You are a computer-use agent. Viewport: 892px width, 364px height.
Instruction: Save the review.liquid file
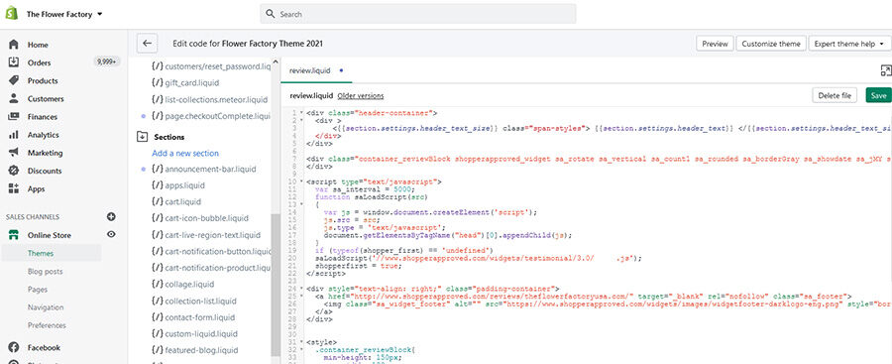point(879,95)
